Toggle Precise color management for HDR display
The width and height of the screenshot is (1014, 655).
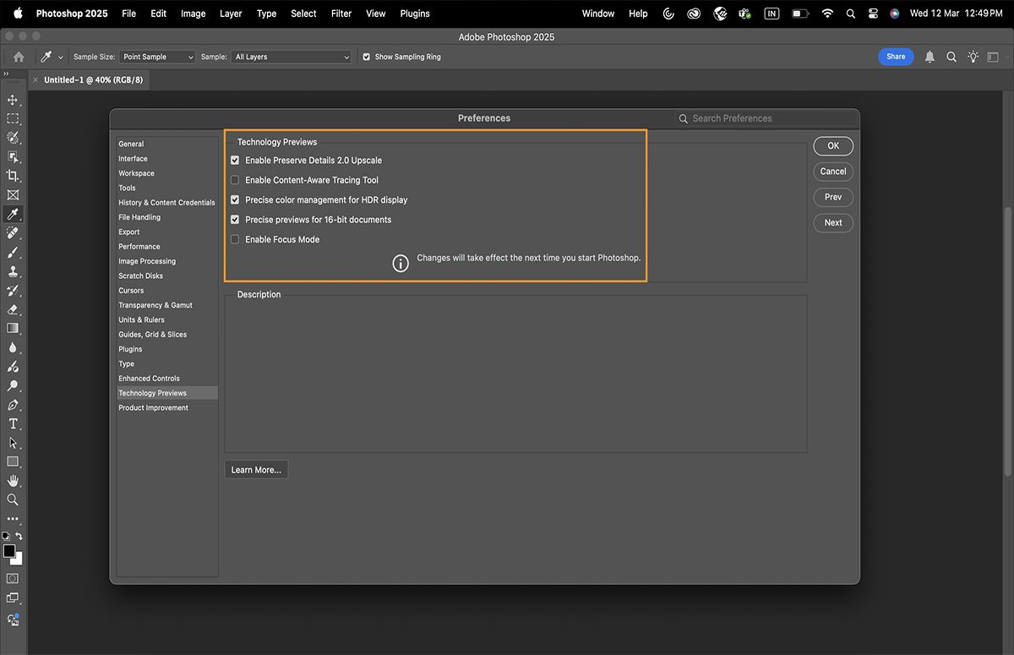[235, 199]
